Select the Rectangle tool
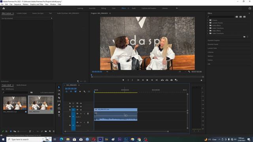Viewport: 253px width, 142px height. pos(59,108)
